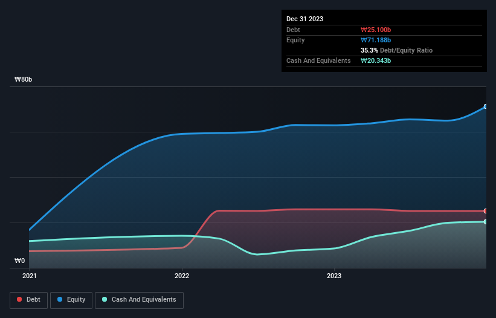Click the blue Equity legend dot
Viewport: 496px width, 318px height.
60,299
